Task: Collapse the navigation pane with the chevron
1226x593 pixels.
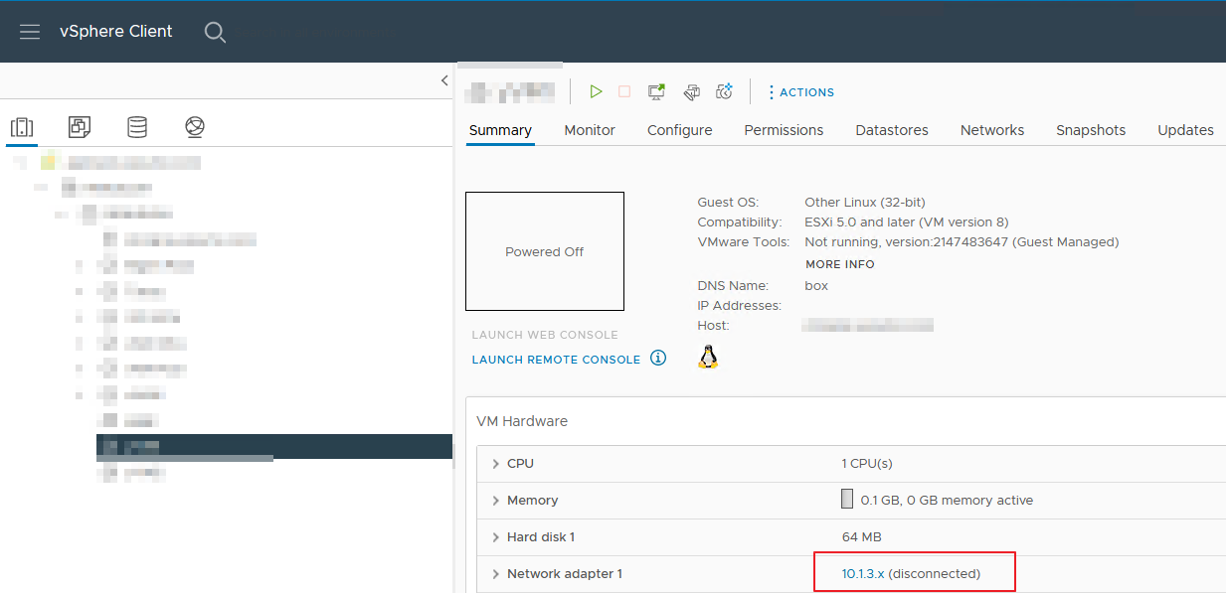Action: pyautogui.click(x=443, y=80)
